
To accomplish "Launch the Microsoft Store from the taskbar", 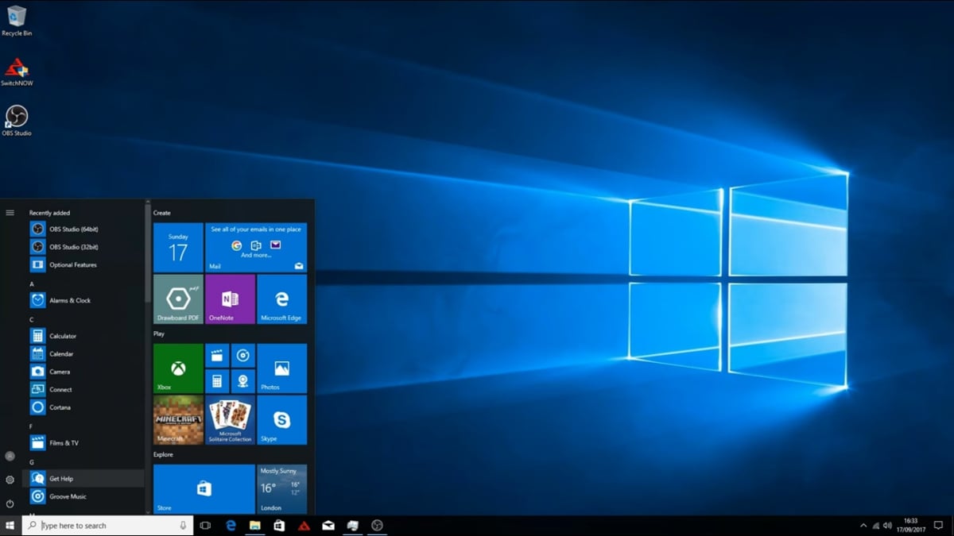I will pyautogui.click(x=279, y=525).
